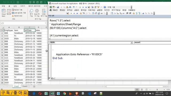
Task: Add a new worksheet with plus button
Action: coord(34,86)
